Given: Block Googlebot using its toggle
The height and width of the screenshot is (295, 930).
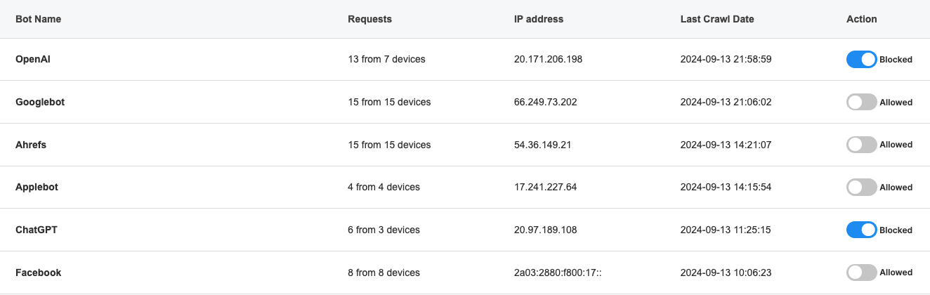Looking at the screenshot, I should (861, 103).
